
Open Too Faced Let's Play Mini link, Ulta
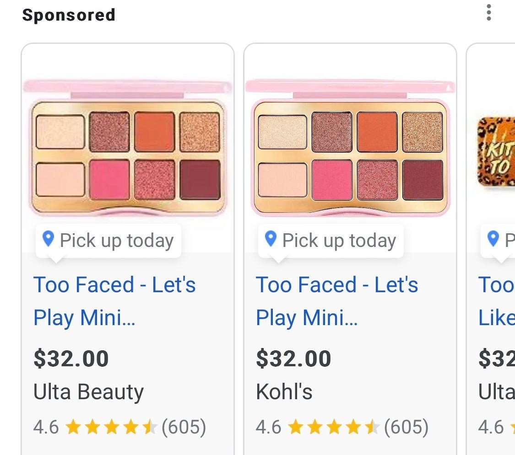pyautogui.click(x=114, y=301)
